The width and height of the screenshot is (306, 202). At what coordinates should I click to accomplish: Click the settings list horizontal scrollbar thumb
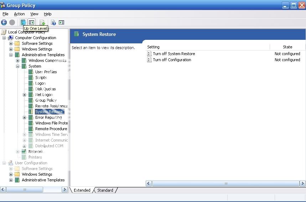226,183
